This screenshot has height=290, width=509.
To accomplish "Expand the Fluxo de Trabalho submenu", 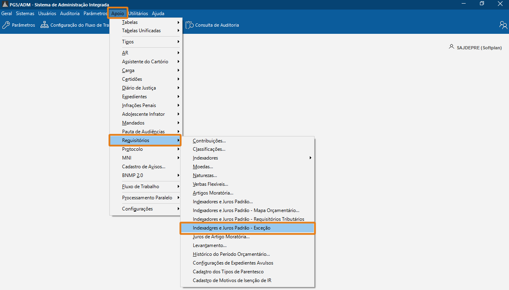I will [146, 187].
